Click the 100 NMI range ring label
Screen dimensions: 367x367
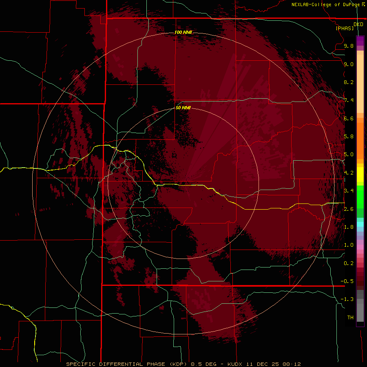click(183, 32)
